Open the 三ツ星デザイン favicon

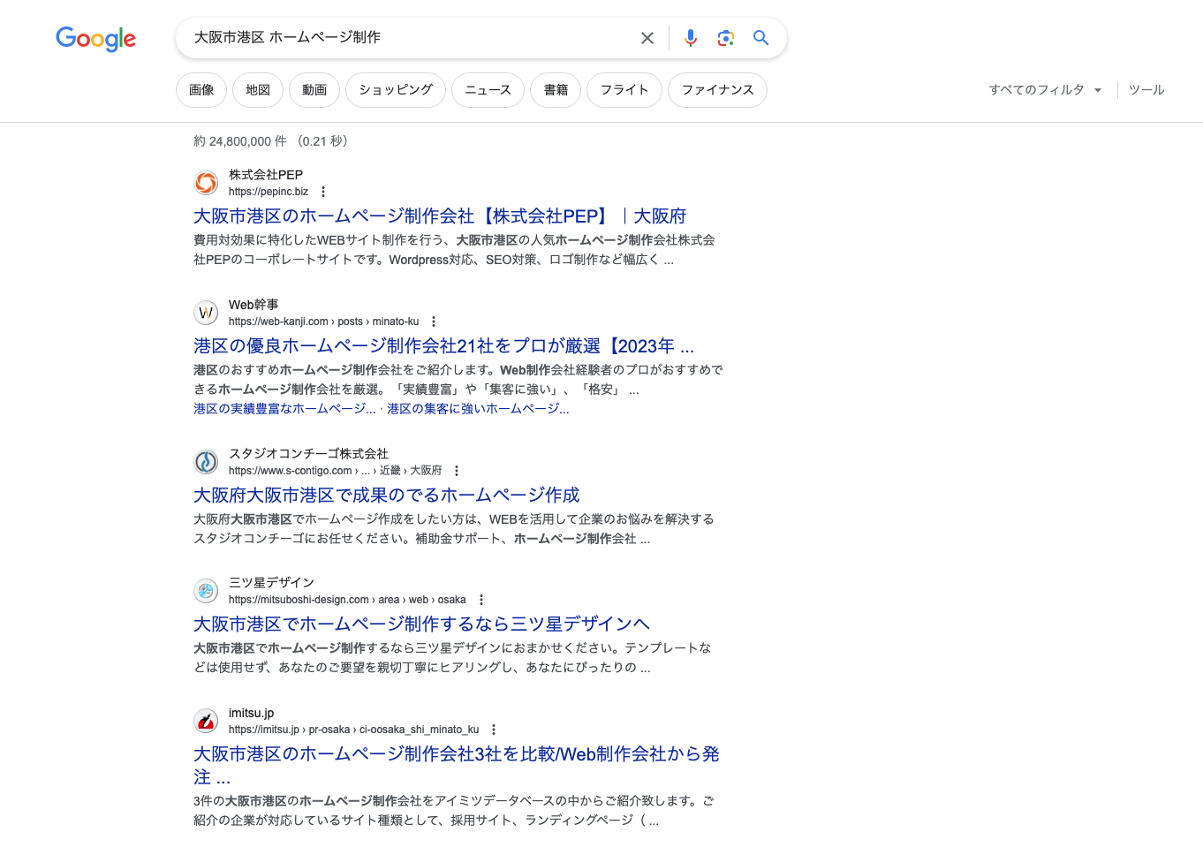coord(206,591)
